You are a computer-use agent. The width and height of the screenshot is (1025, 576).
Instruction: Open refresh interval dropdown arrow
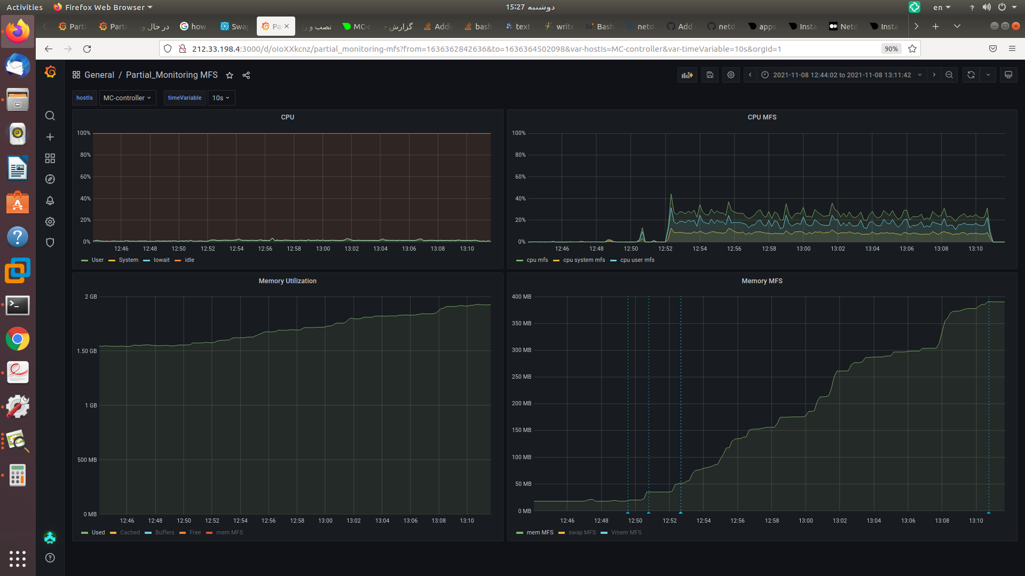pyautogui.click(x=988, y=75)
